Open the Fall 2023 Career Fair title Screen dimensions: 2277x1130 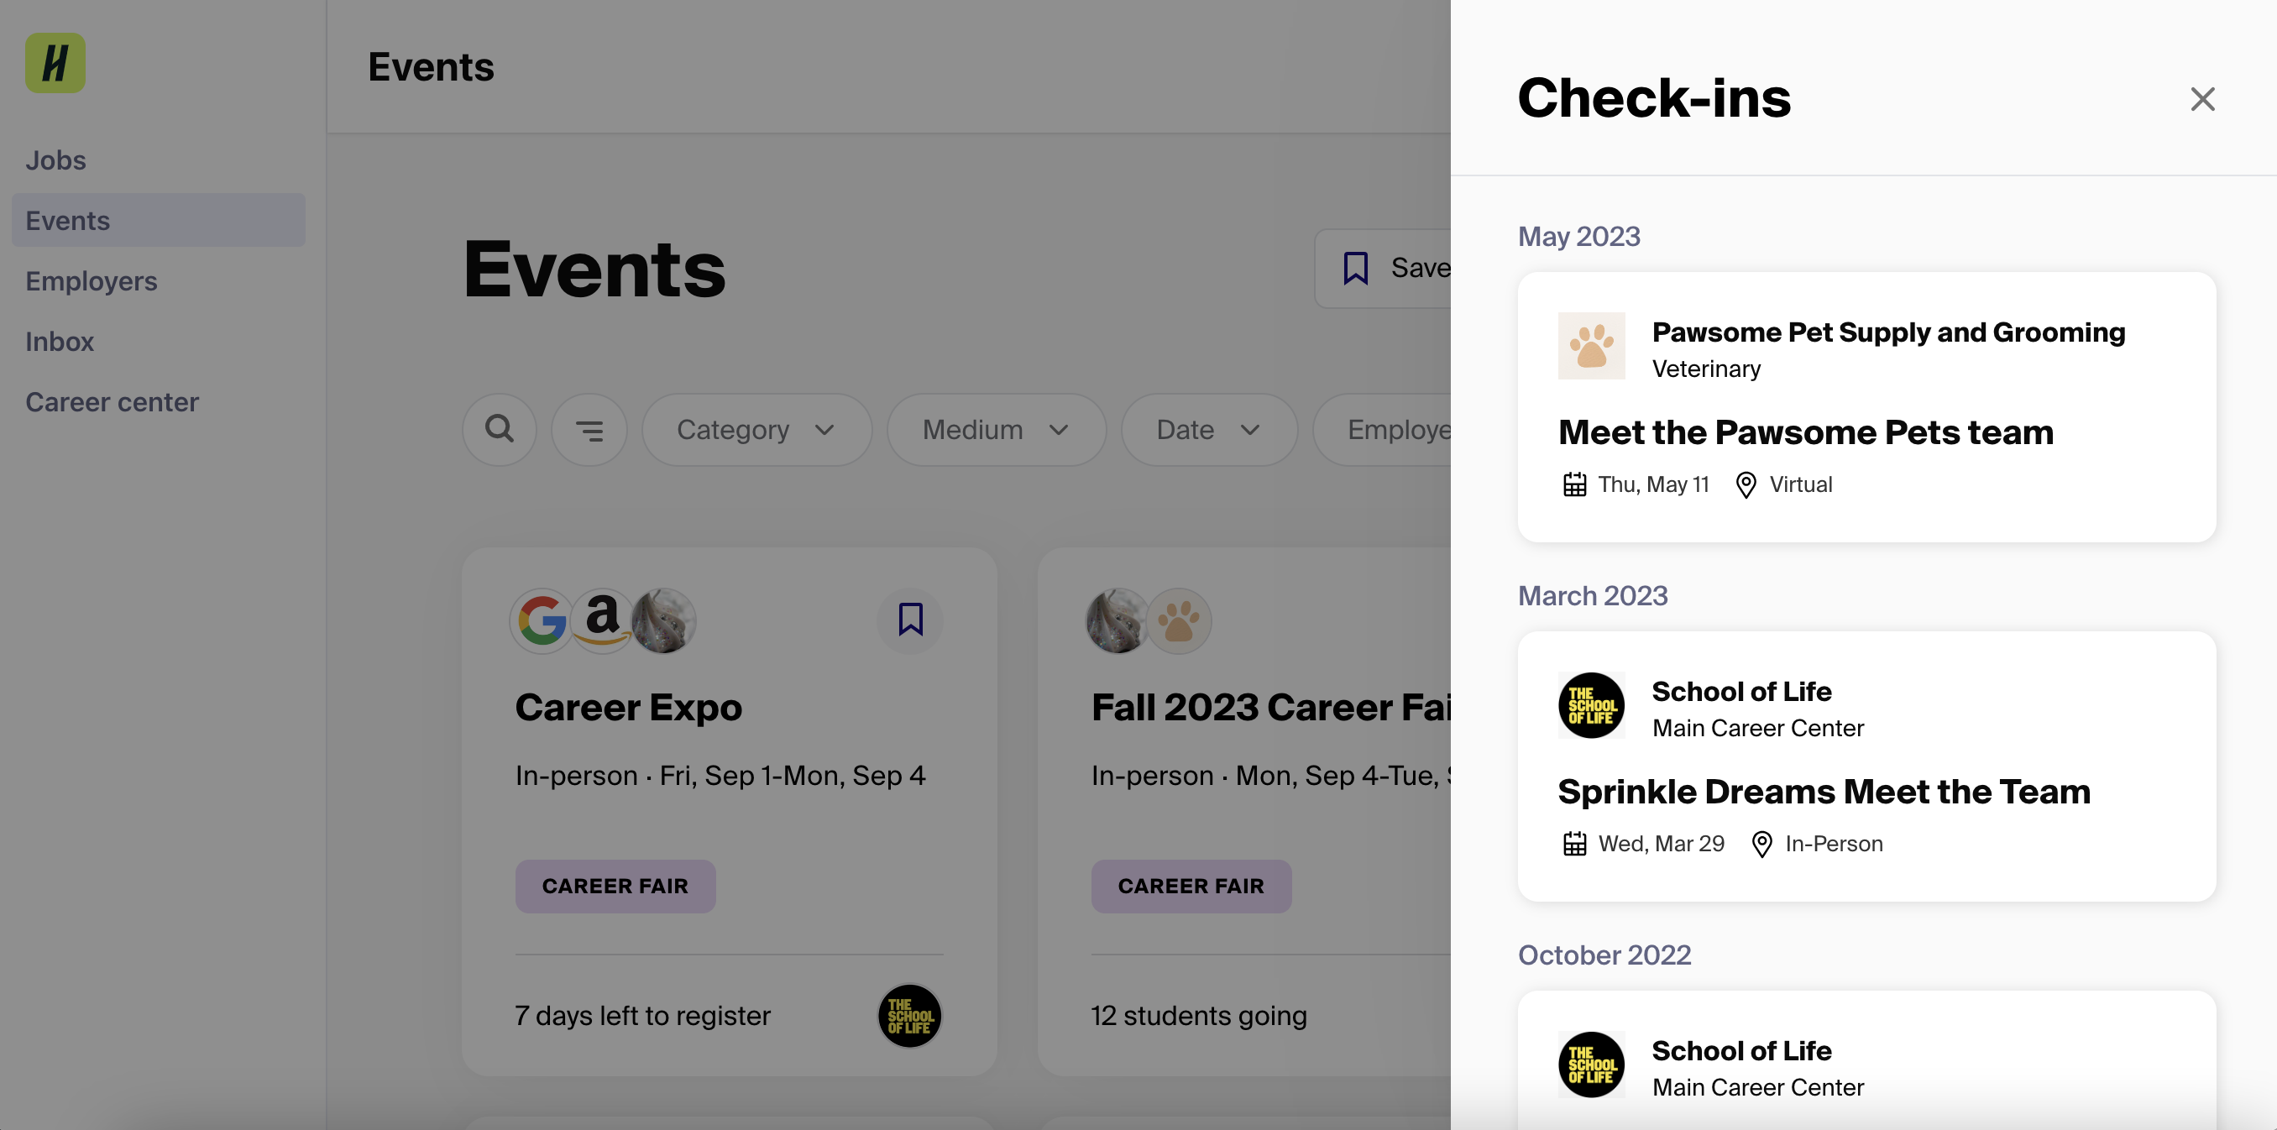[1271, 707]
